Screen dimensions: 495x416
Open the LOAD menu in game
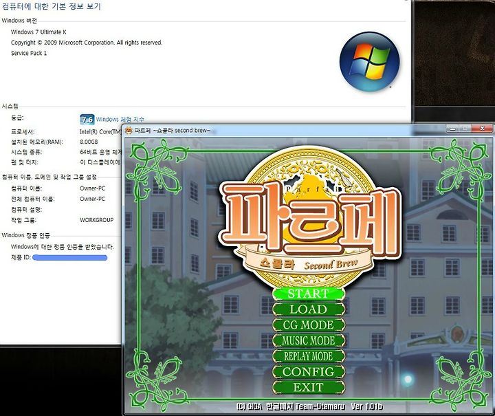coord(309,309)
